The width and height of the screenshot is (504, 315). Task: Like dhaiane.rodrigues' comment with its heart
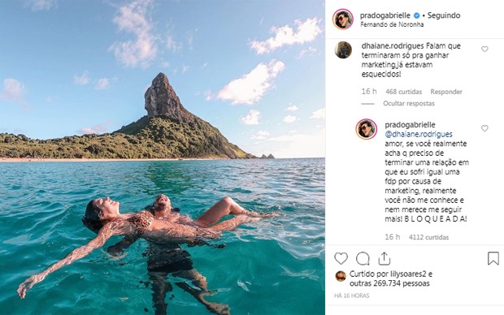pyautogui.click(x=484, y=50)
